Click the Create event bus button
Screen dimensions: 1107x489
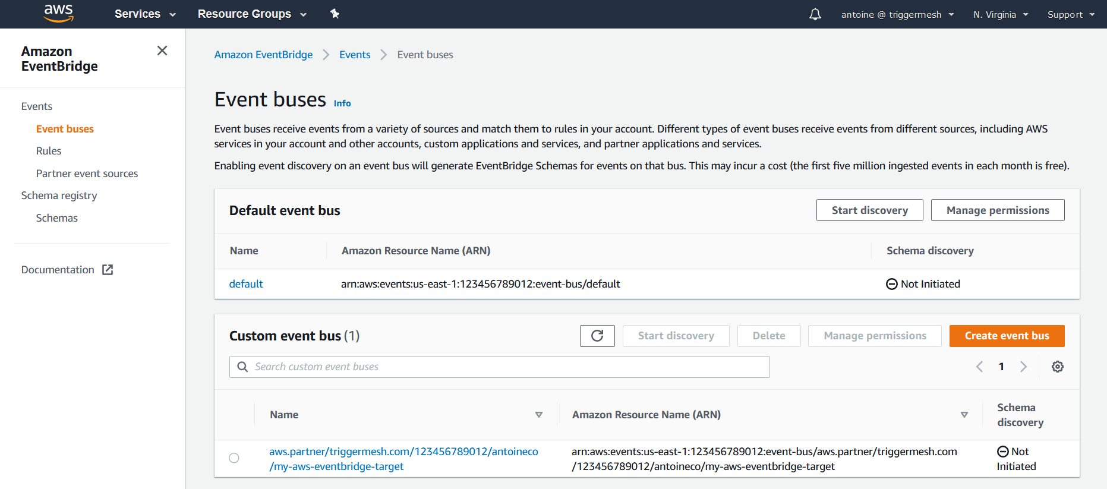[x=1007, y=336]
